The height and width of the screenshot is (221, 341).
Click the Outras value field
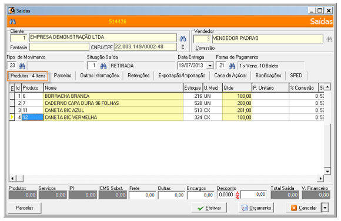(x=171, y=195)
